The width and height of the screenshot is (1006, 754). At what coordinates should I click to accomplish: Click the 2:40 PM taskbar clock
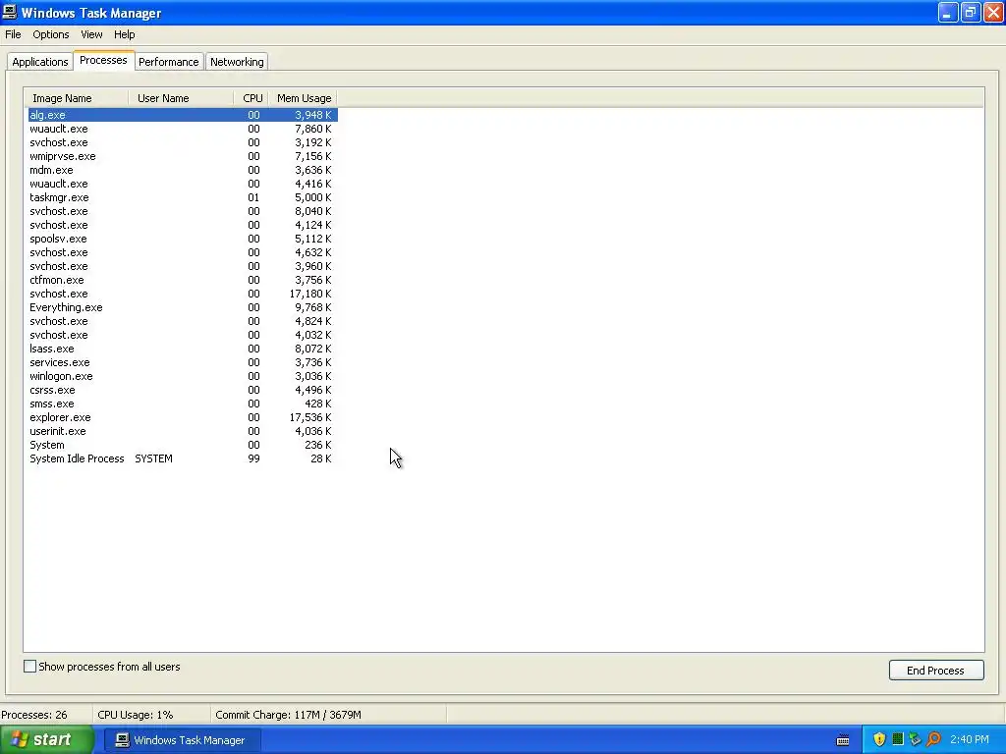point(970,739)
